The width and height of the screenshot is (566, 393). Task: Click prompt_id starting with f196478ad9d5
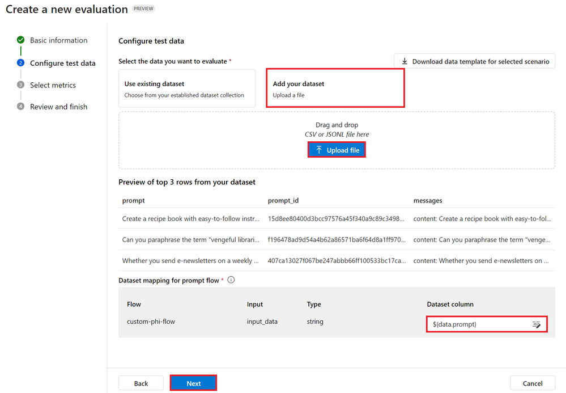point(337,240)
